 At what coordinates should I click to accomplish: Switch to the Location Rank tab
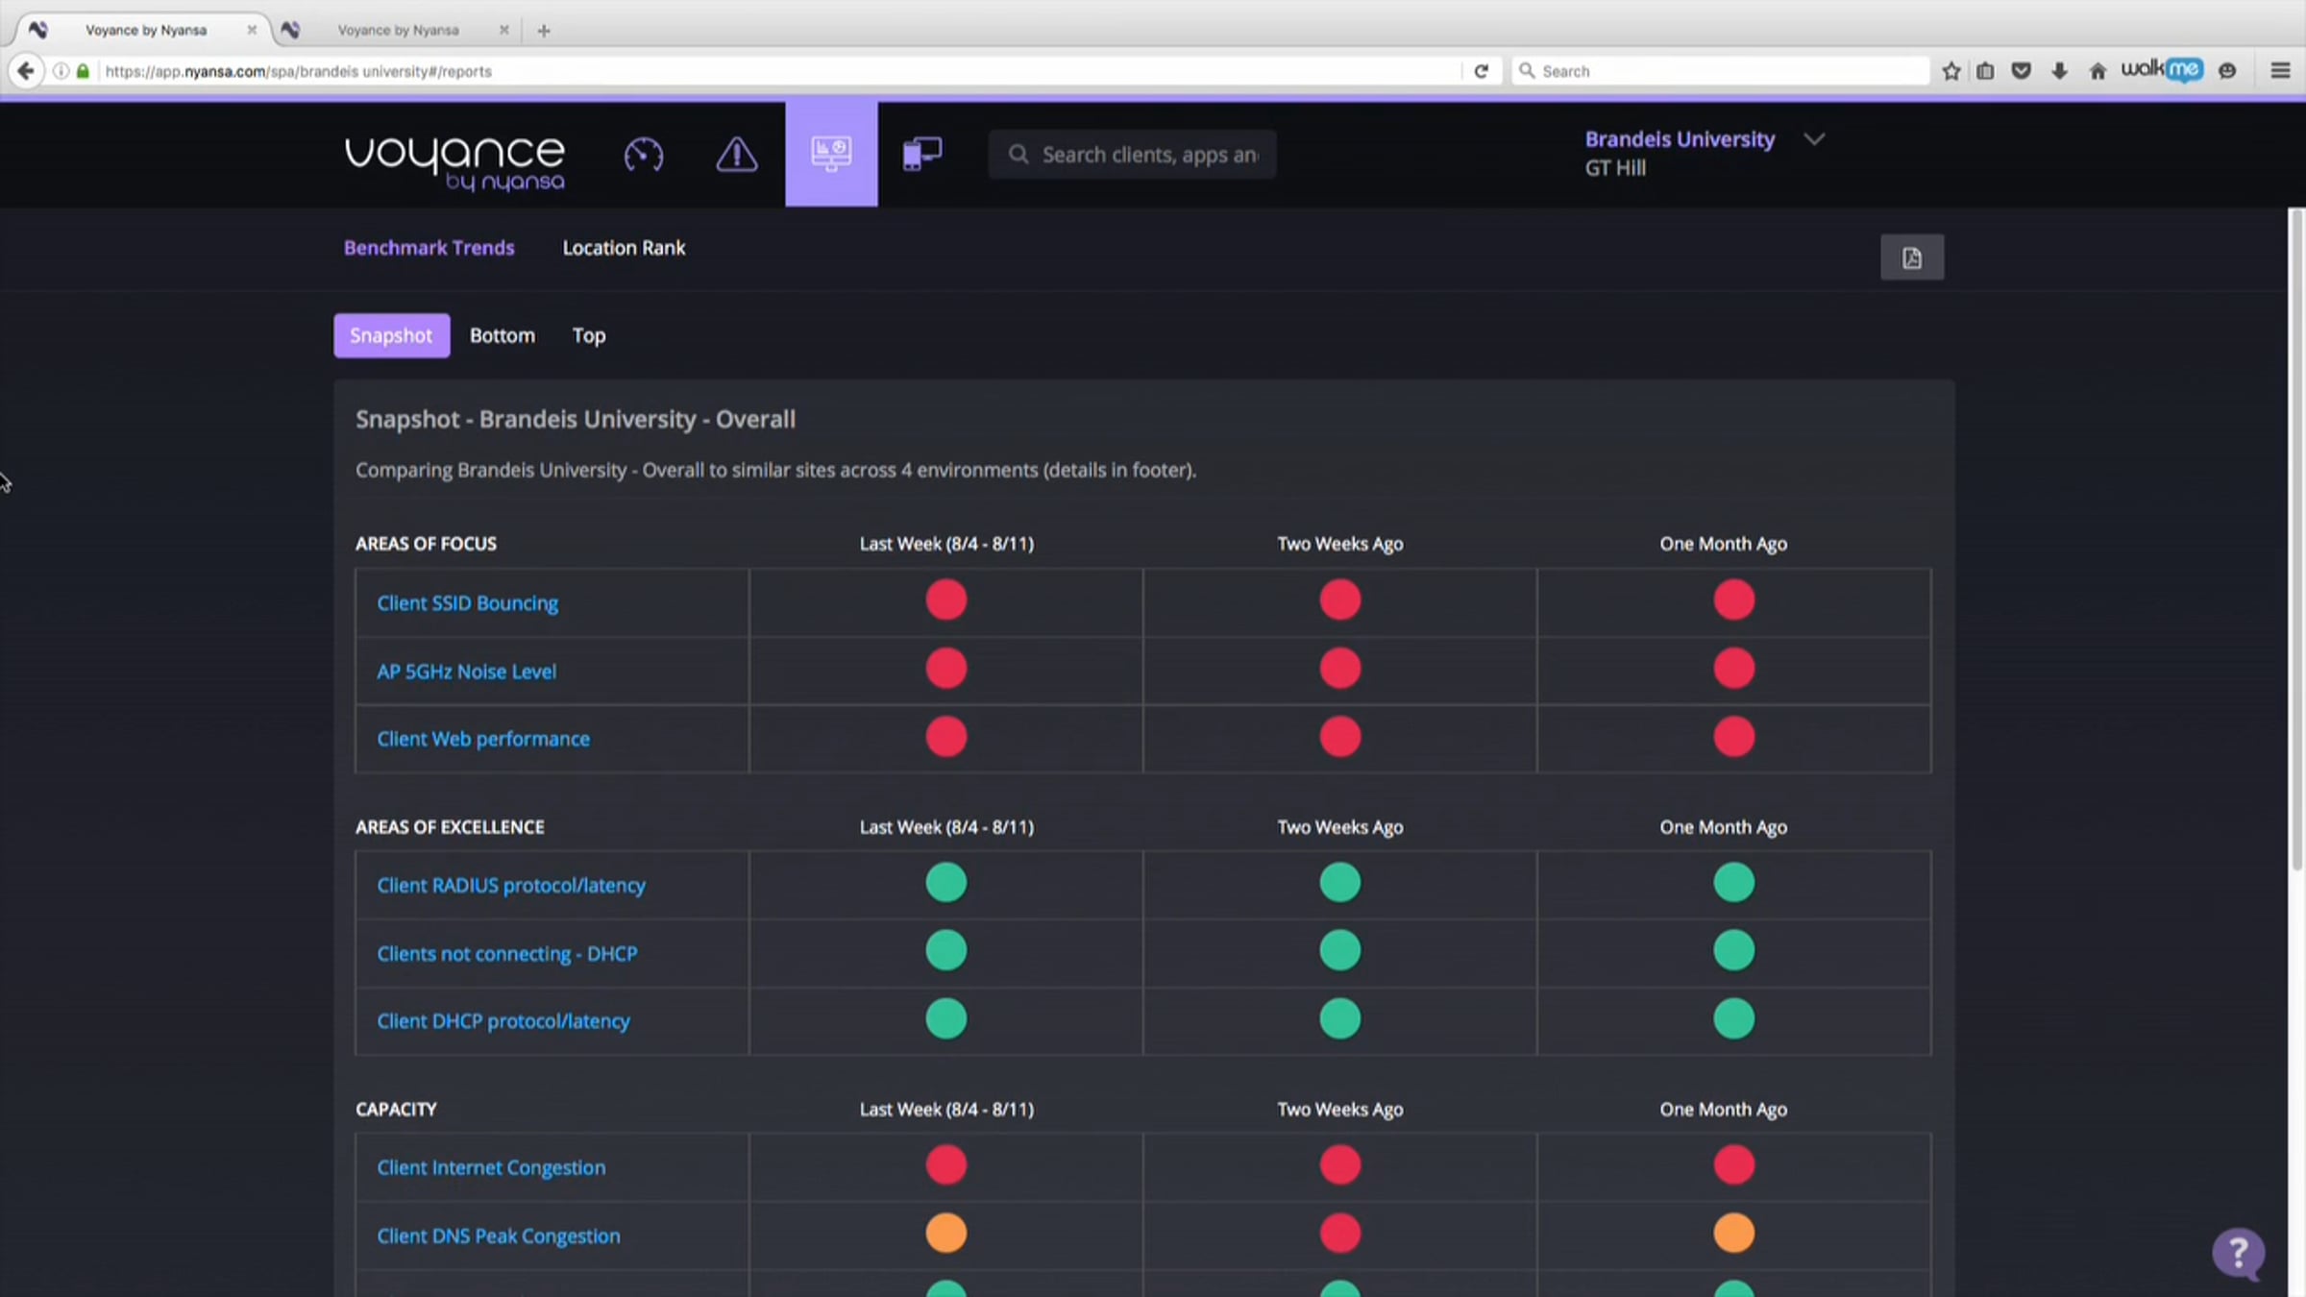tap(624, 248)
